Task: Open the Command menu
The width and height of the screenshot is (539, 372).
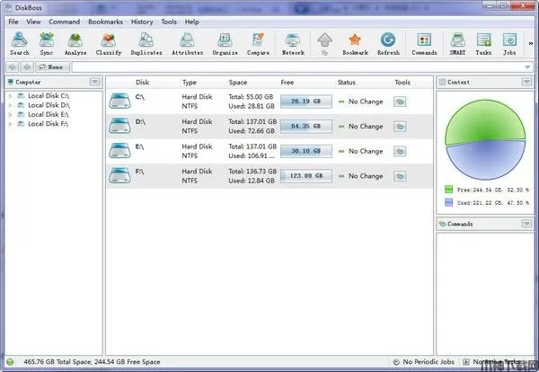Action: tap(64, 21)
